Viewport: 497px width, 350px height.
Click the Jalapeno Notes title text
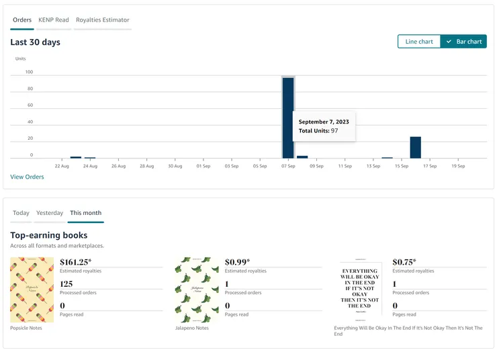(x=191, y=328)
